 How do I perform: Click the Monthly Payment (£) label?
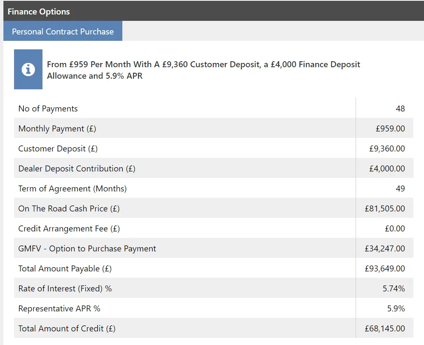[57, 128]
